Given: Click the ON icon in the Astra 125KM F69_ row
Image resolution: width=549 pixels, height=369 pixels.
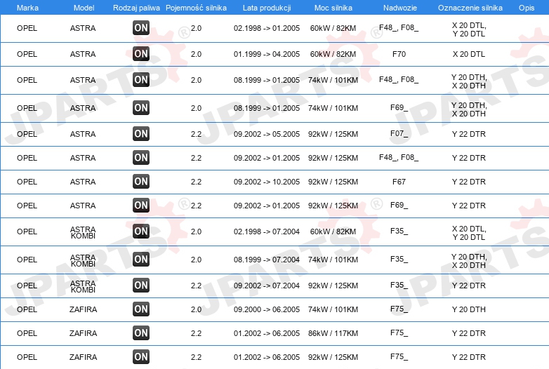Looking at the screenshot, I should 141,205.
